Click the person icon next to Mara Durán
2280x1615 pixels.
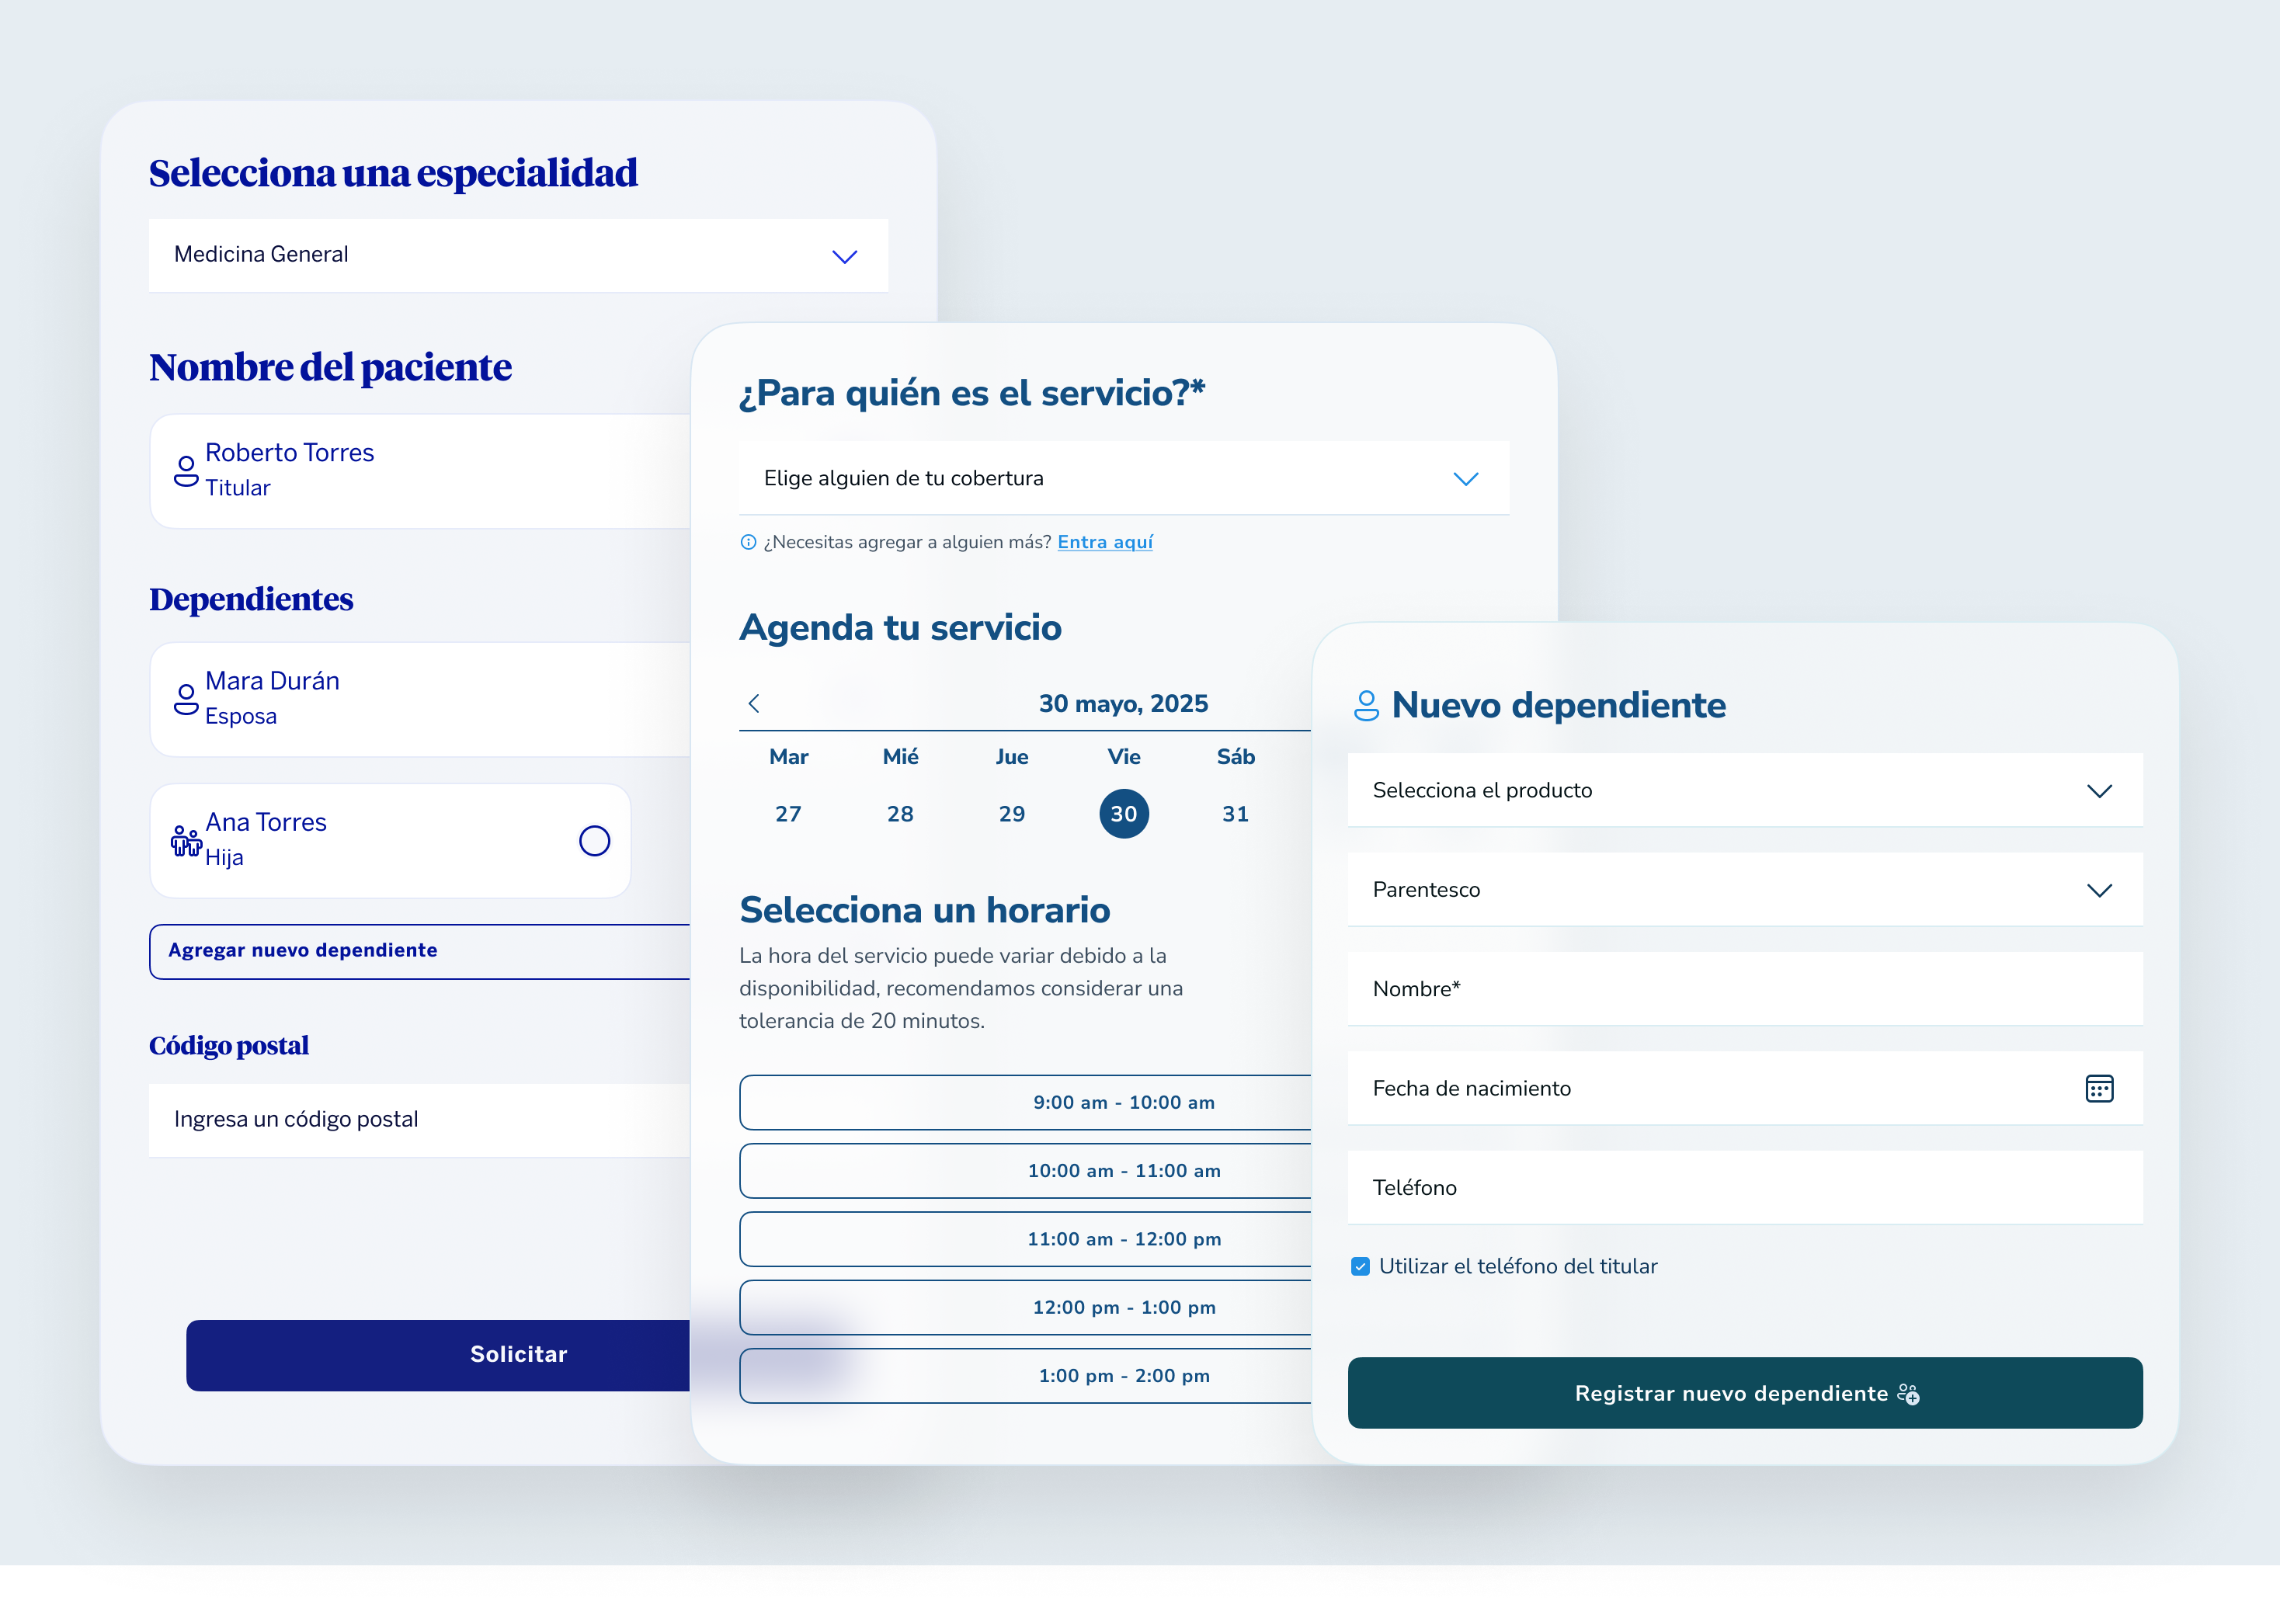[x=186, y=699]
